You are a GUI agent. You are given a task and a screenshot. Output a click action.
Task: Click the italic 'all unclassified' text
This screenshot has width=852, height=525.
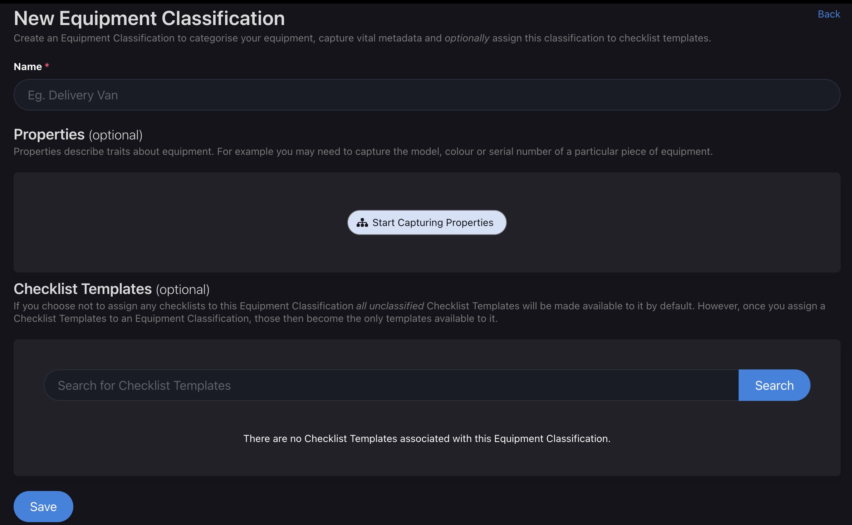pyautogui.click(x=390, y=306)
